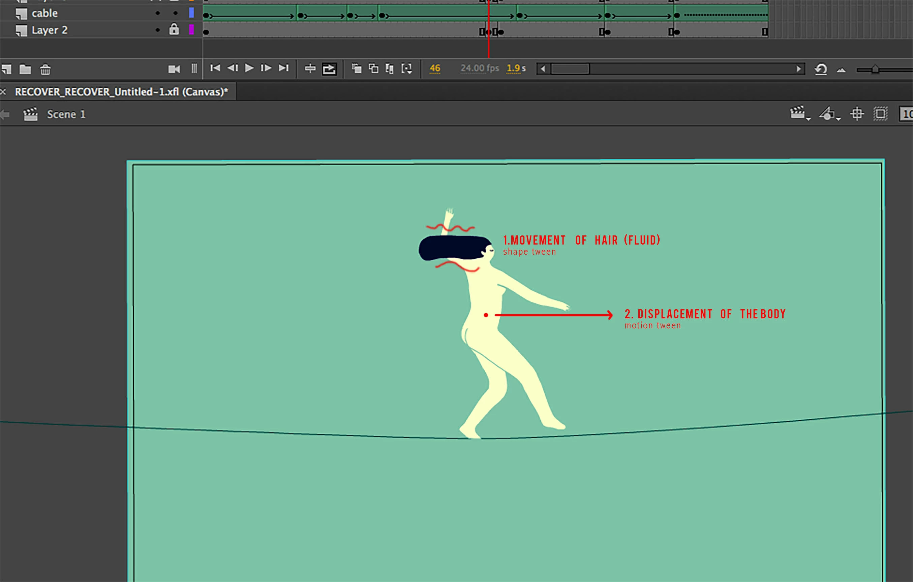Create a new layer folder
Screen dimensions: 913x582
(25, 69)
